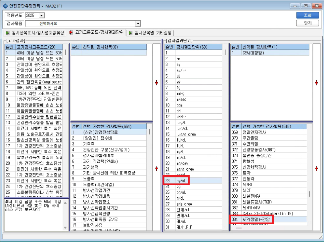Open the 적용년도 2025 dropdown
Viewport: 324px width, 242px height.
(x=42, y=16)
